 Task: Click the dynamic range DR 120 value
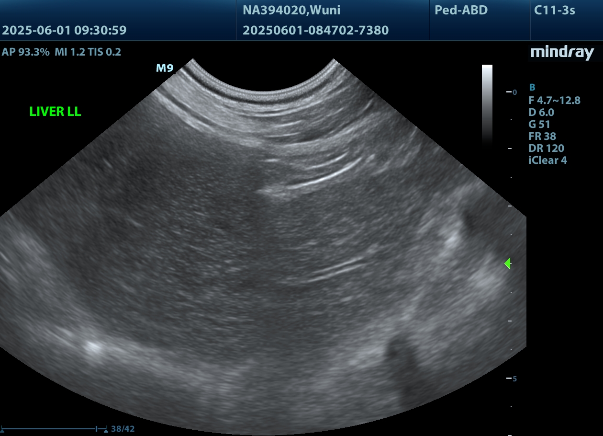[x=546, y=149]
